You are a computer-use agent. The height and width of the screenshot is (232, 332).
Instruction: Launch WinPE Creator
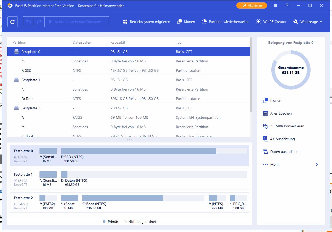coord(271,22)
